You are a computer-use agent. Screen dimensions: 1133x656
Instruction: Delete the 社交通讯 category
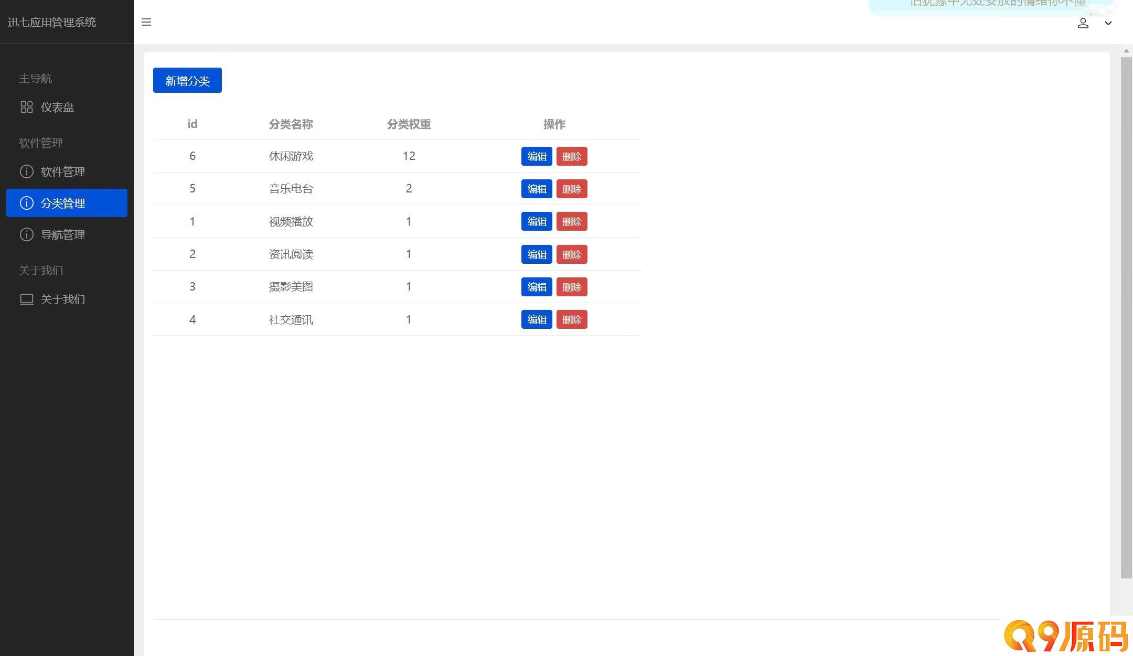[x=572, y=319]
